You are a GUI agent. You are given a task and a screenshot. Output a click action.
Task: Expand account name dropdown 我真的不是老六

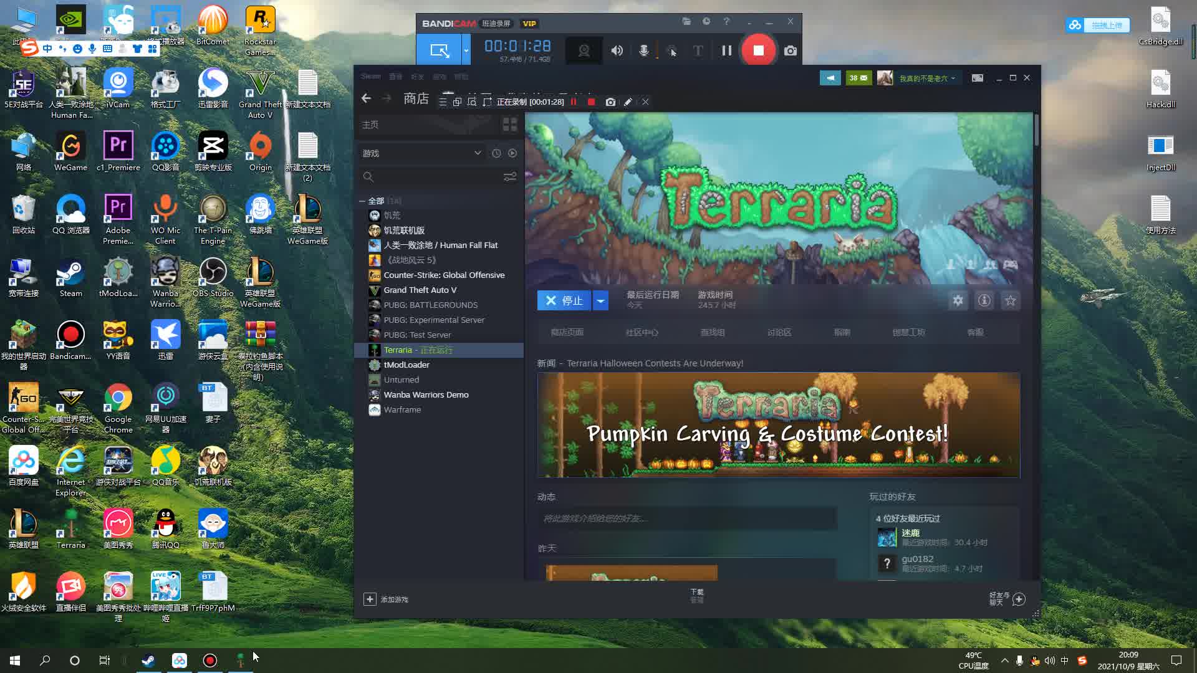click(x=927, y=78)
